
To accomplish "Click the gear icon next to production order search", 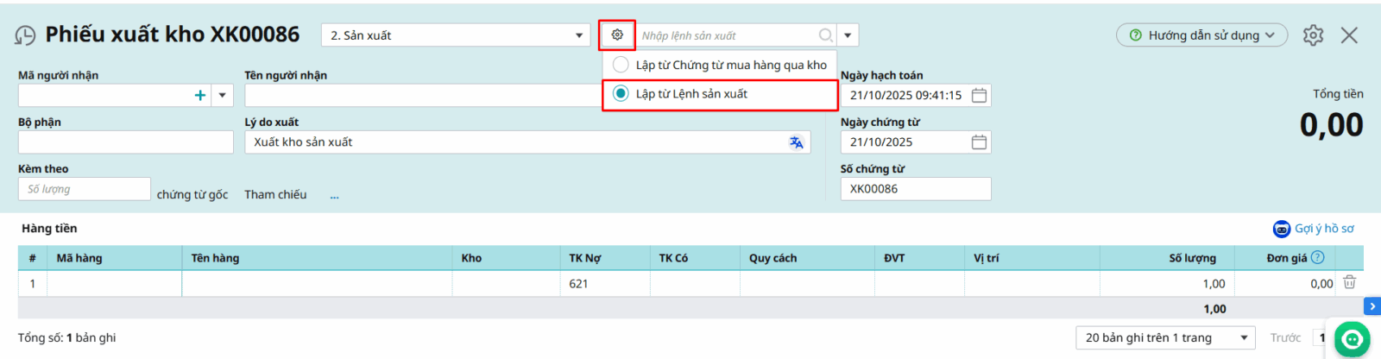I will tap(617, 35).
